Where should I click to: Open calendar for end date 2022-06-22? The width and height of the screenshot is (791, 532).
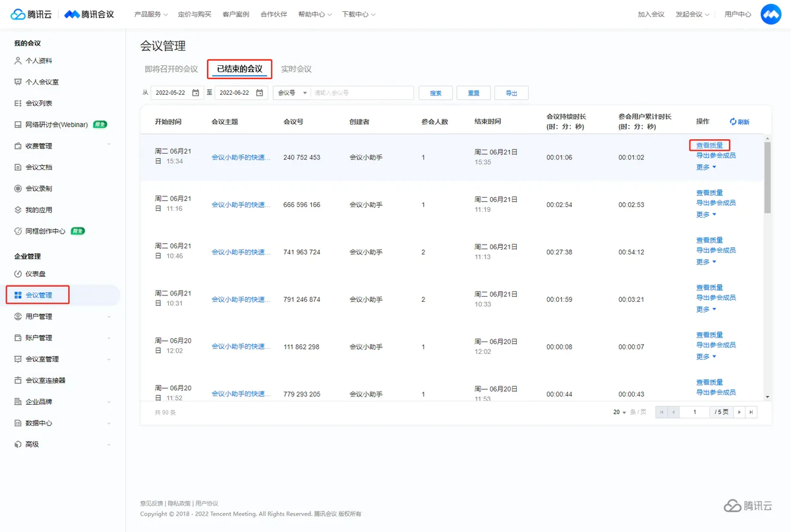pyautogui.click(x=260, y=93)
